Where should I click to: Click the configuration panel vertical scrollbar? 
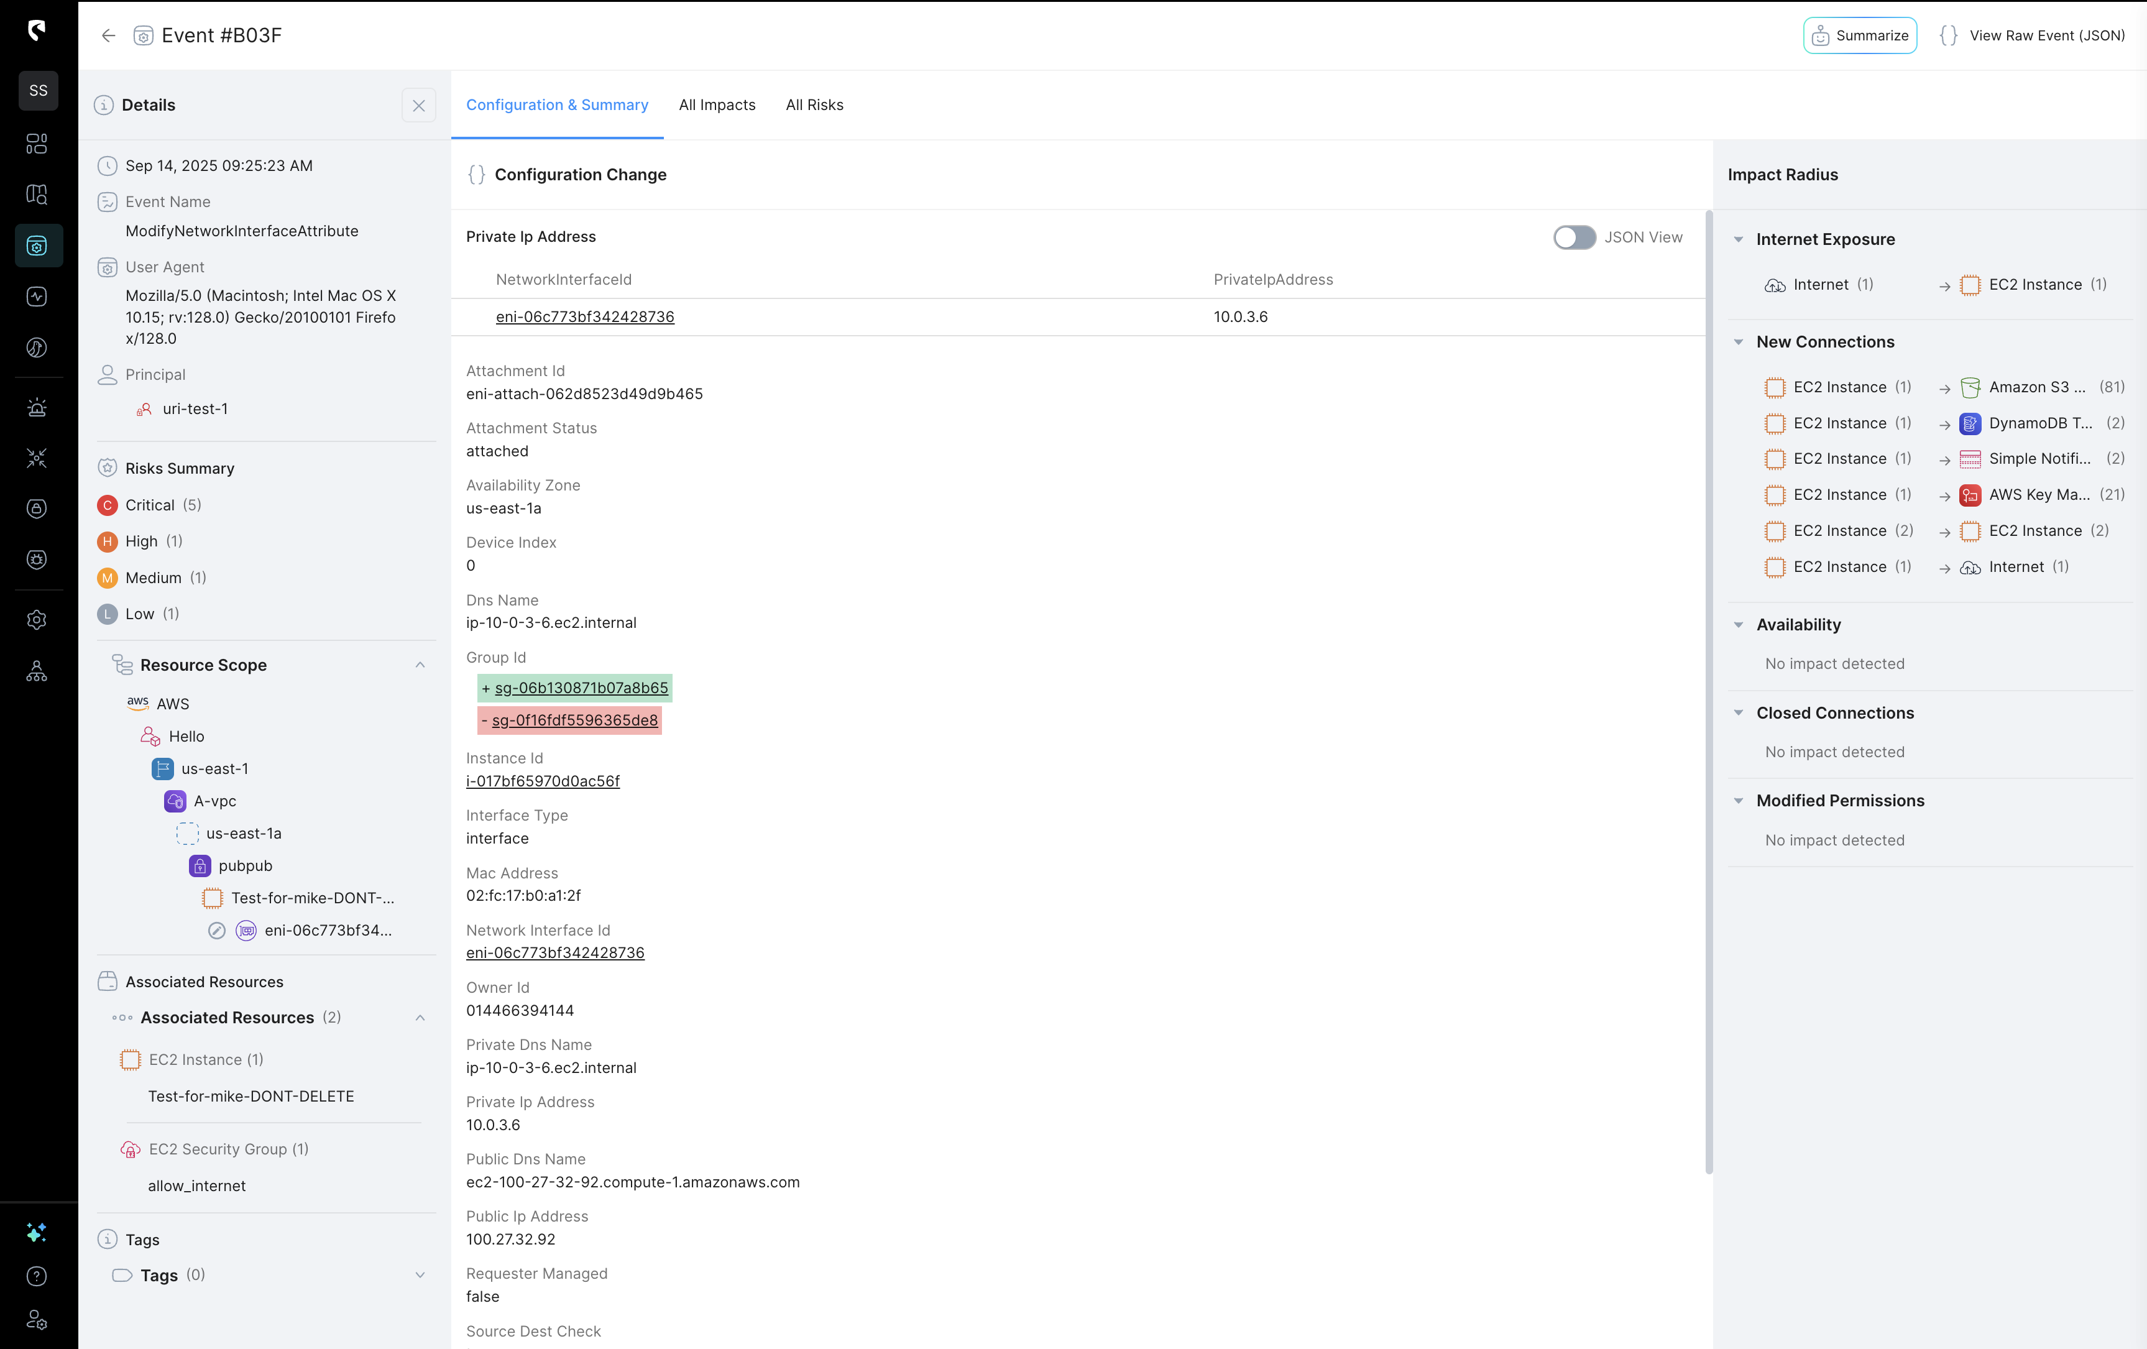click(x=1708, y=696)
